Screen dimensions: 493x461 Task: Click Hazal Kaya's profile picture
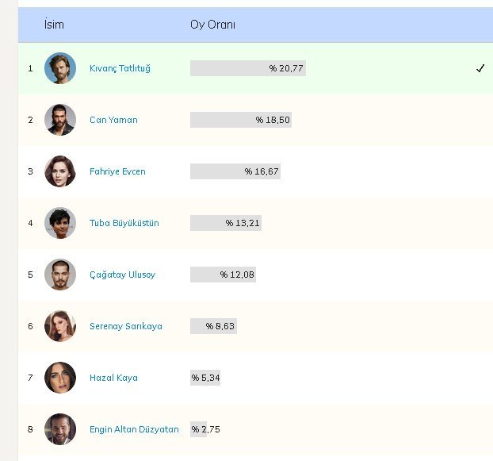(x=60, y=378)
